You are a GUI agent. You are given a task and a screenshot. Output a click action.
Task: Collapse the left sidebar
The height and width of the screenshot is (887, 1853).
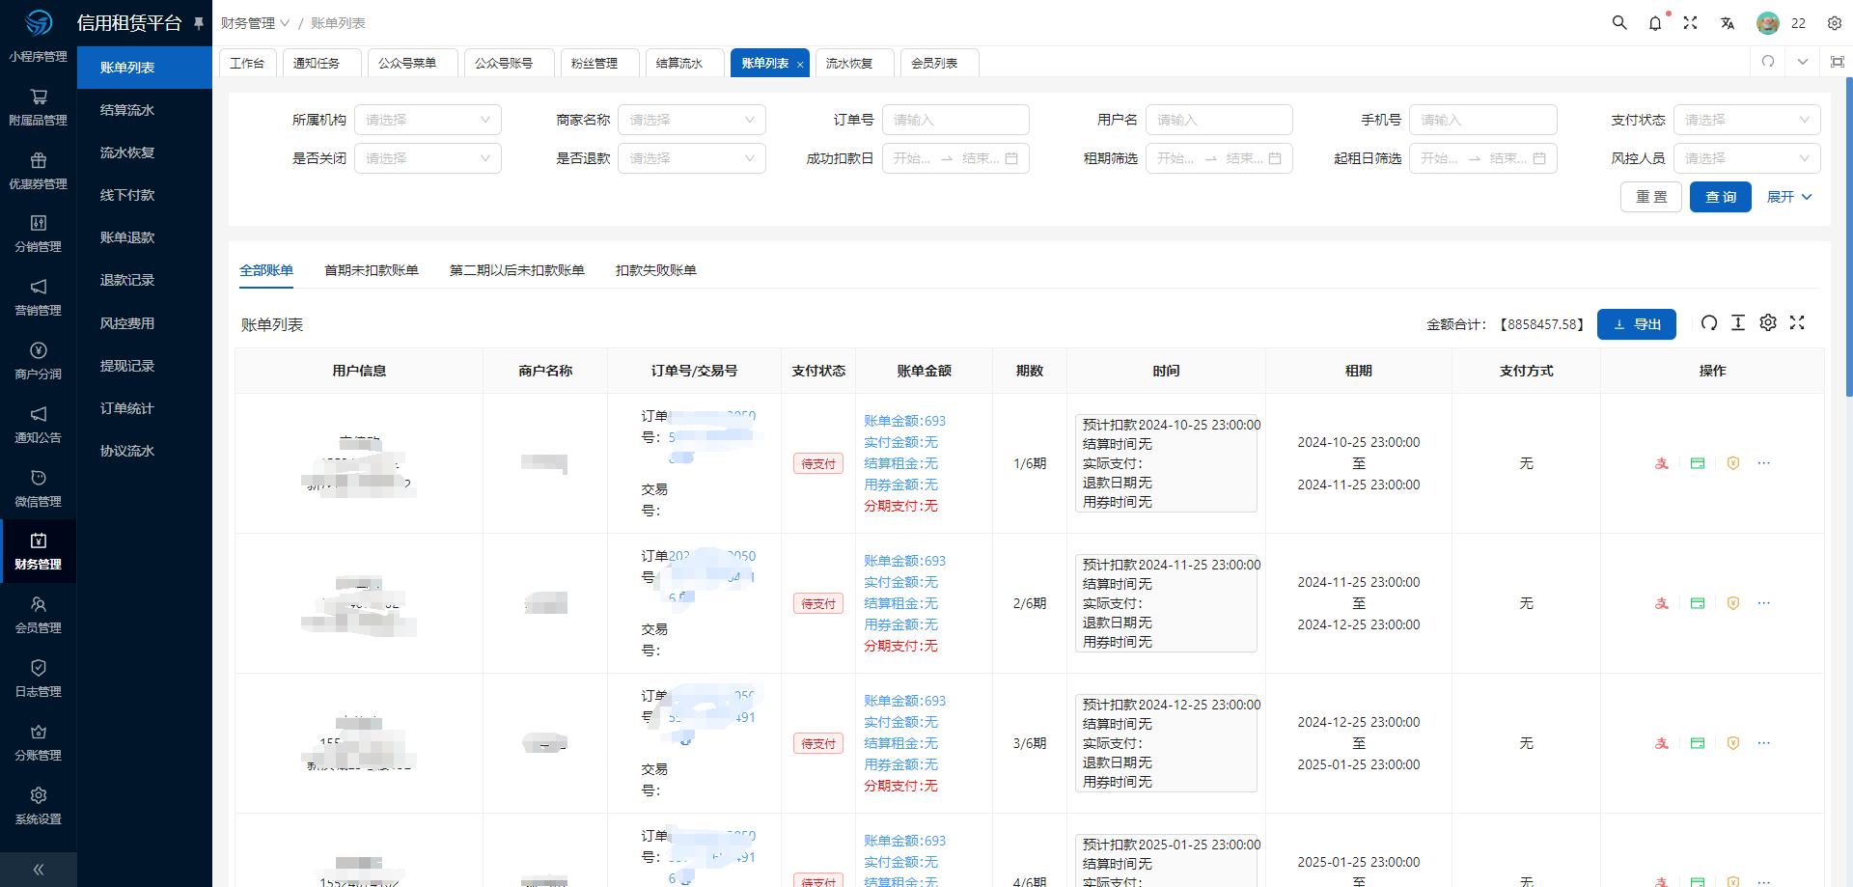click(39, 870)
